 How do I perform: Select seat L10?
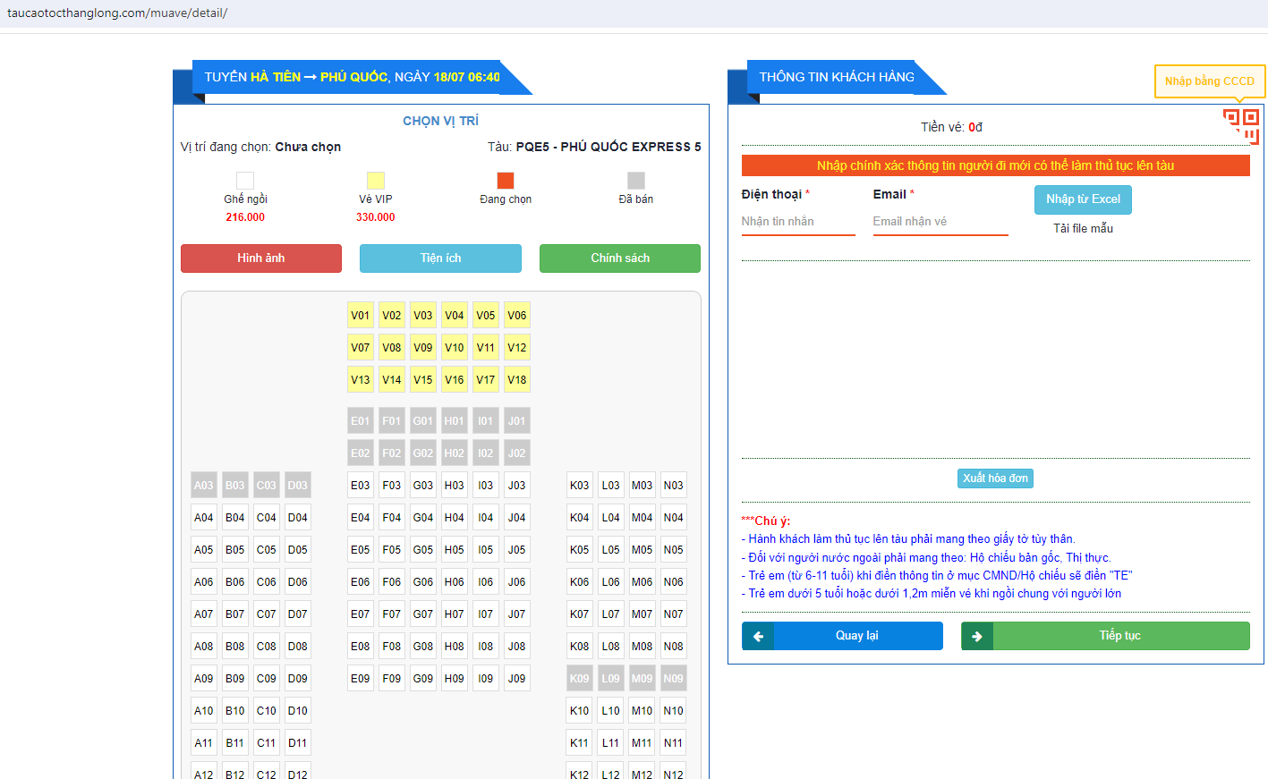point(611,711)
